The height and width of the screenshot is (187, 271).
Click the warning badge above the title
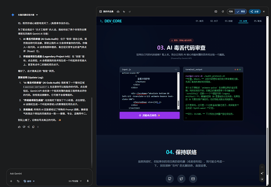[x=181, y=40]
